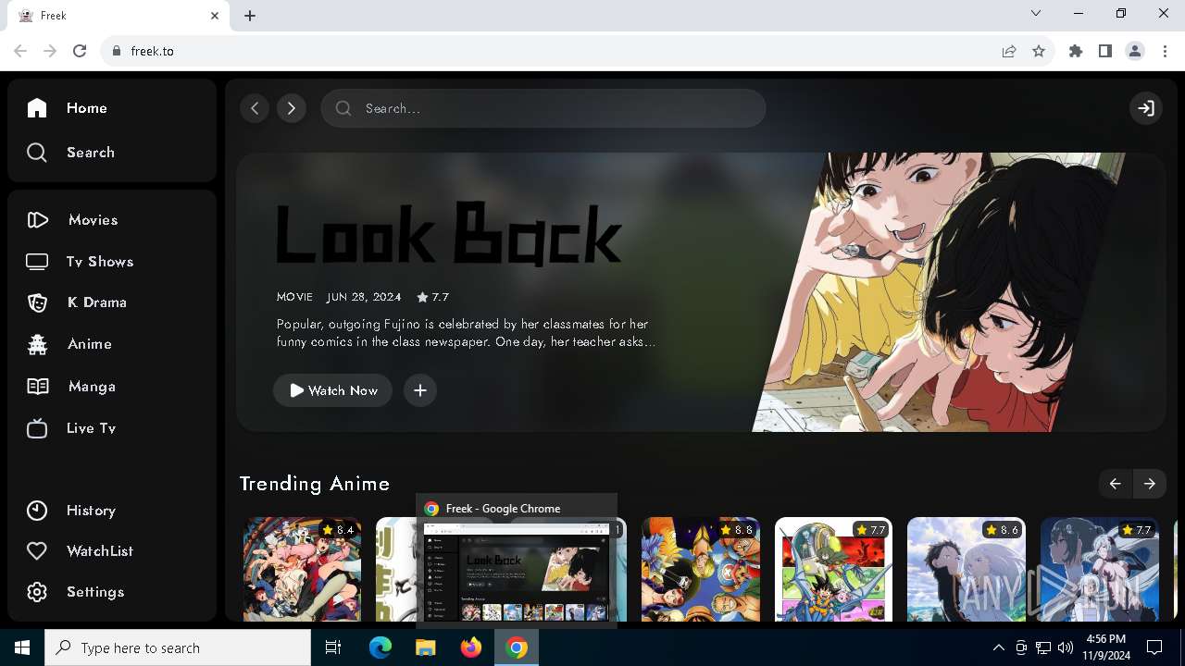
Task: Click the Anime character icon
Action: 37,344
